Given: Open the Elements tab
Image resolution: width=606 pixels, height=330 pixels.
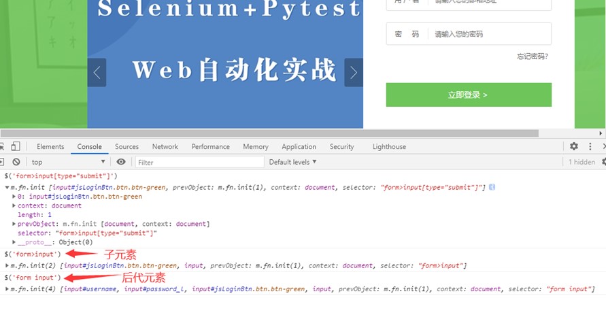Looking at the screenshot, I should (50, 146).
